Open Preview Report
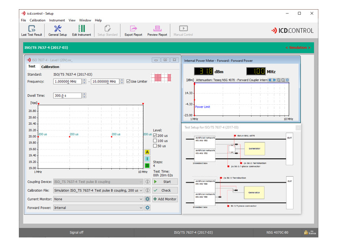Image resolution: width=341 pixels, height=250 pixels. coord(157,31)
